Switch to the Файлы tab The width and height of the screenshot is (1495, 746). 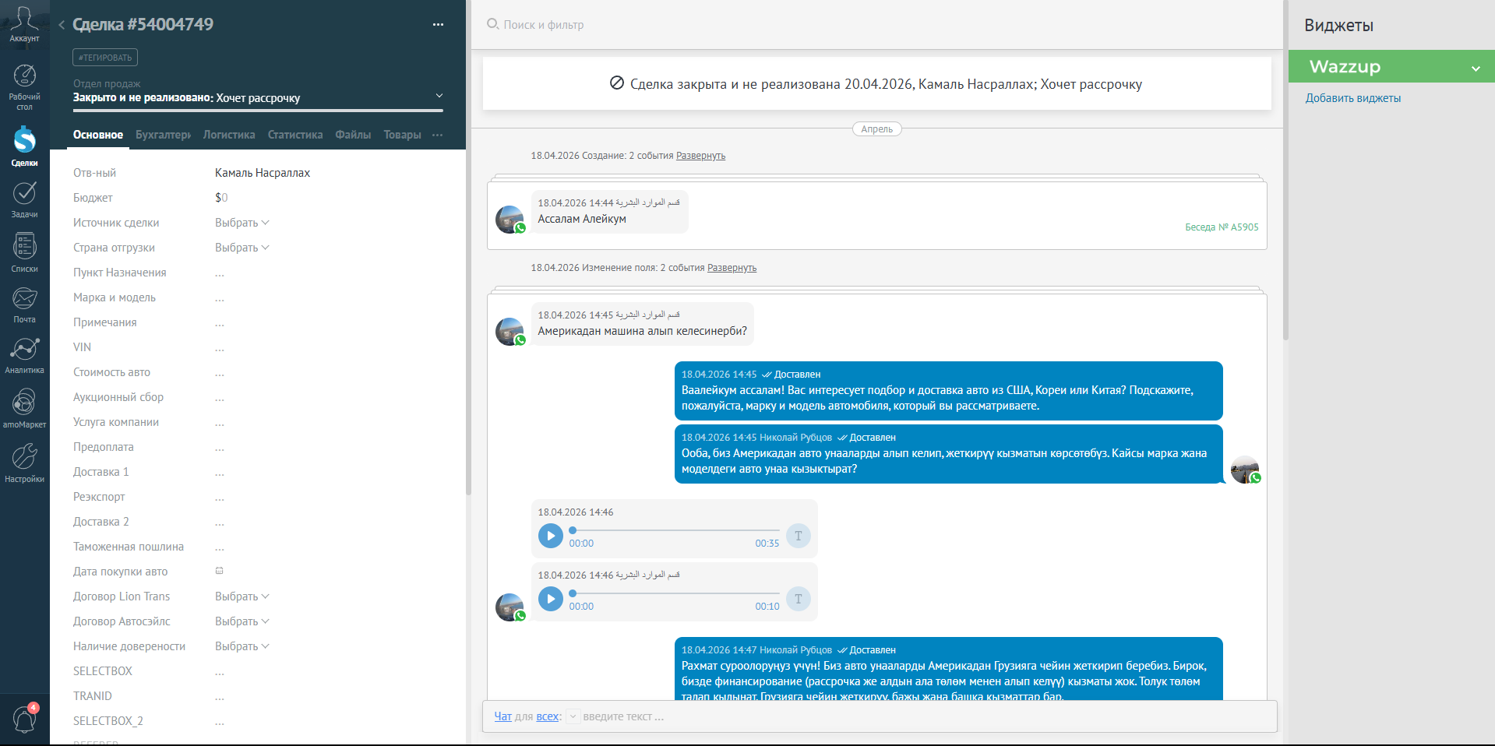[x=353, y=135]
